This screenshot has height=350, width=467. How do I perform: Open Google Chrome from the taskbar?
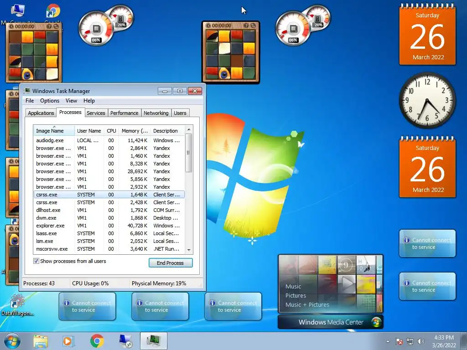click(97, 341)
